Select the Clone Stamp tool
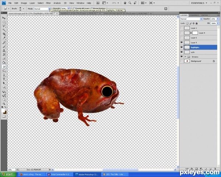221x177 pixels. point(4,51)
